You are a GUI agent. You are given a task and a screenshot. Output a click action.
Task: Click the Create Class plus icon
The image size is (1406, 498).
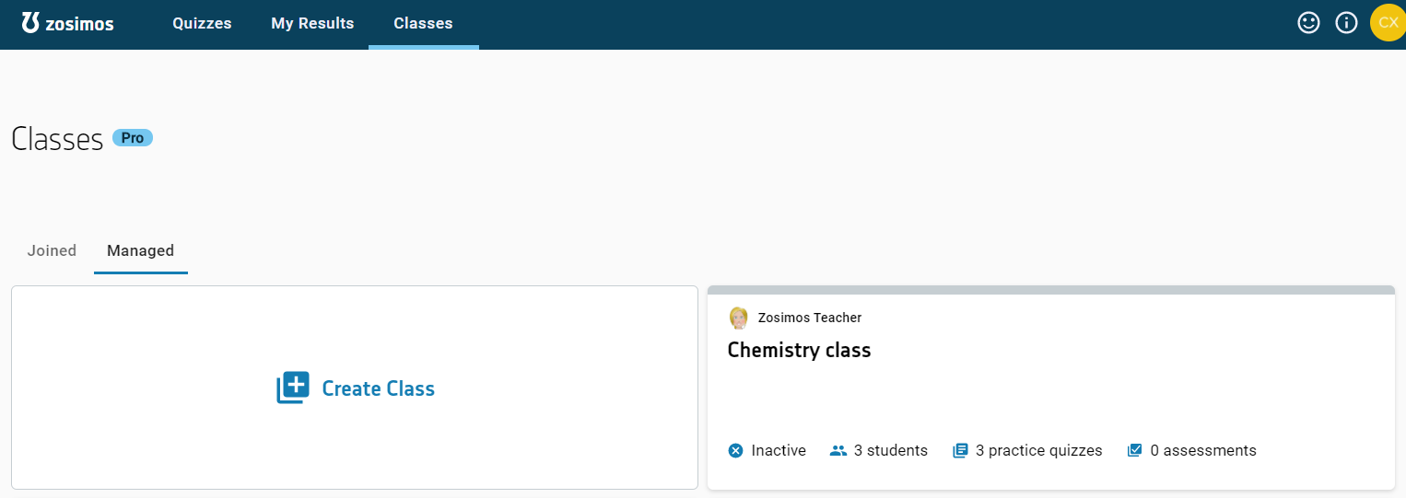coord(293,388)
